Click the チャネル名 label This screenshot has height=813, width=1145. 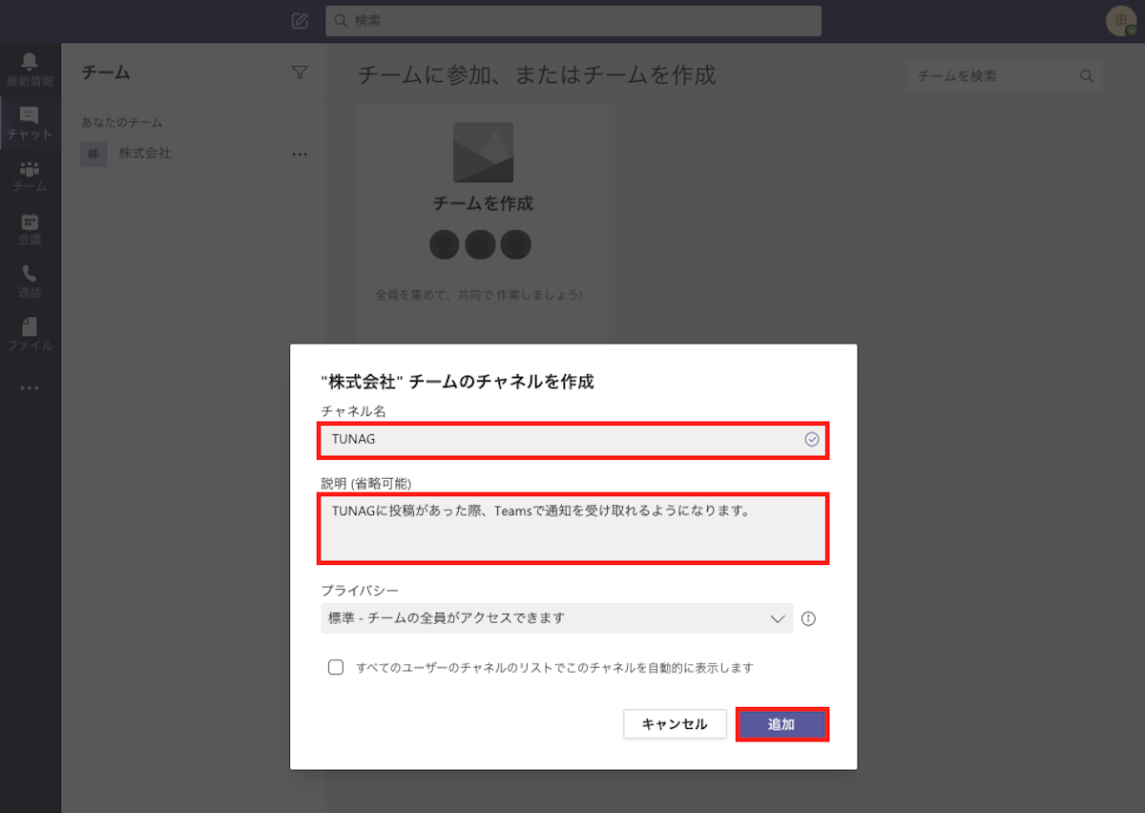(x=353, y=410)
